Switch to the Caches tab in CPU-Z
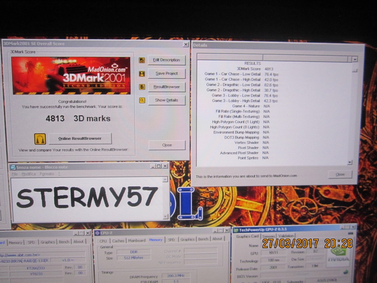The height and width of the screenshot is (283, 377). click(118, 241)
